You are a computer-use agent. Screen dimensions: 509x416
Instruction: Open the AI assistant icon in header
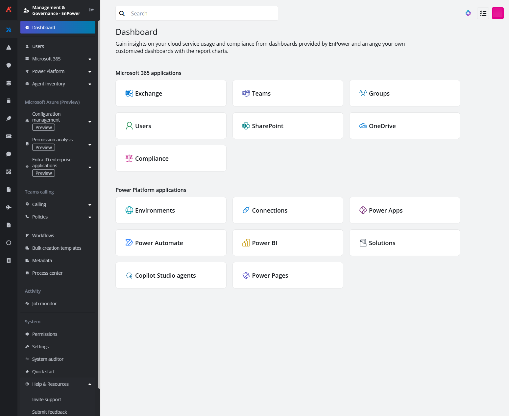[468, 13]
